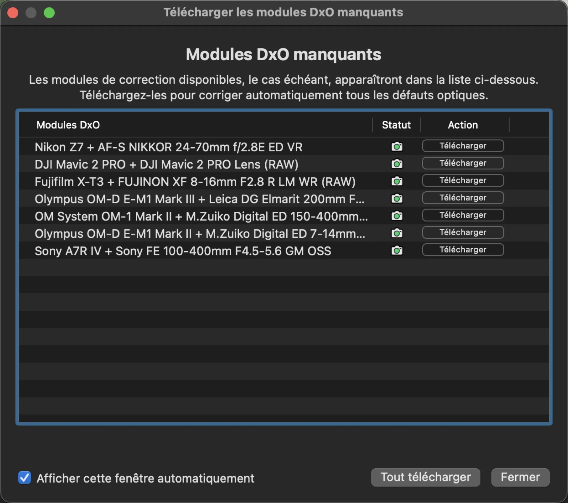Click camera status icon for Fujifilm X-T3 row

pos(397,181)
